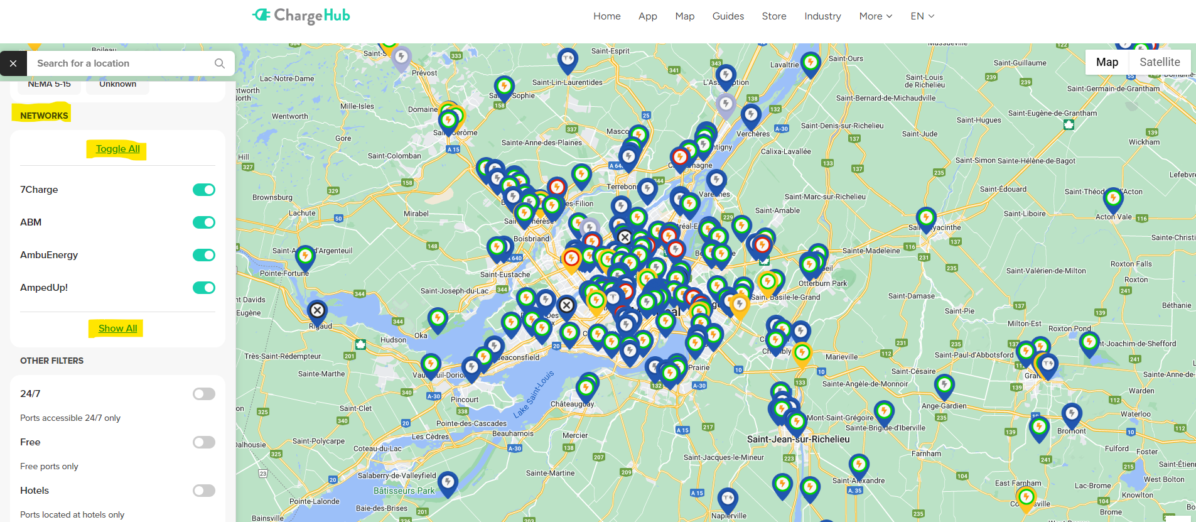Open the X-marked pin near Rigaud
1196x522 pixels.
(x=317, y=312)
